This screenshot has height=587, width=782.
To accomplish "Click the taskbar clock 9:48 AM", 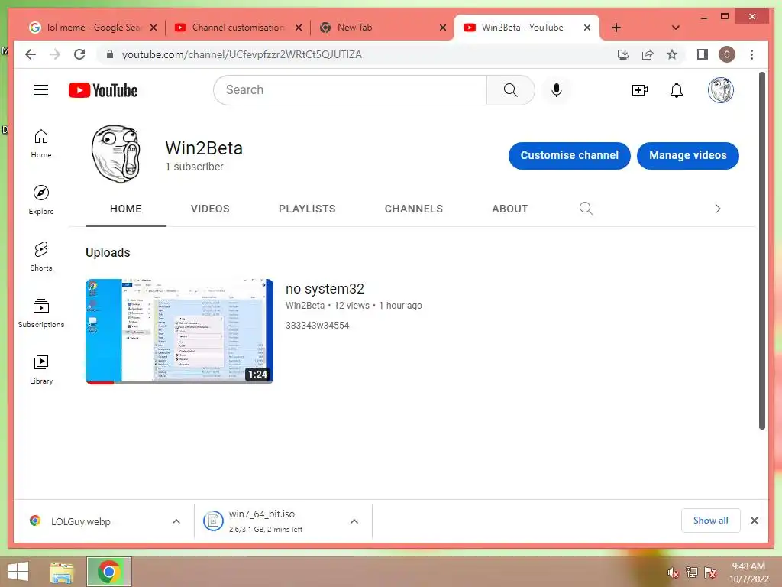I will (x=748, y=566).
